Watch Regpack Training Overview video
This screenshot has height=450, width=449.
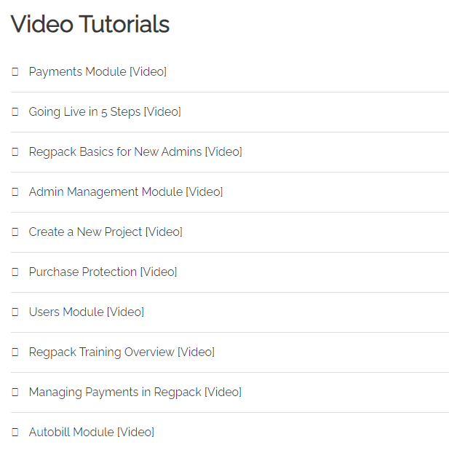coord(122,352)
